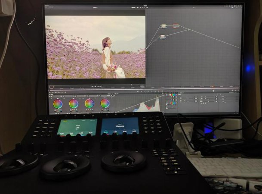Select the lower node below the first node
Viewport: 262px width, 194px height.
(163, 37)
